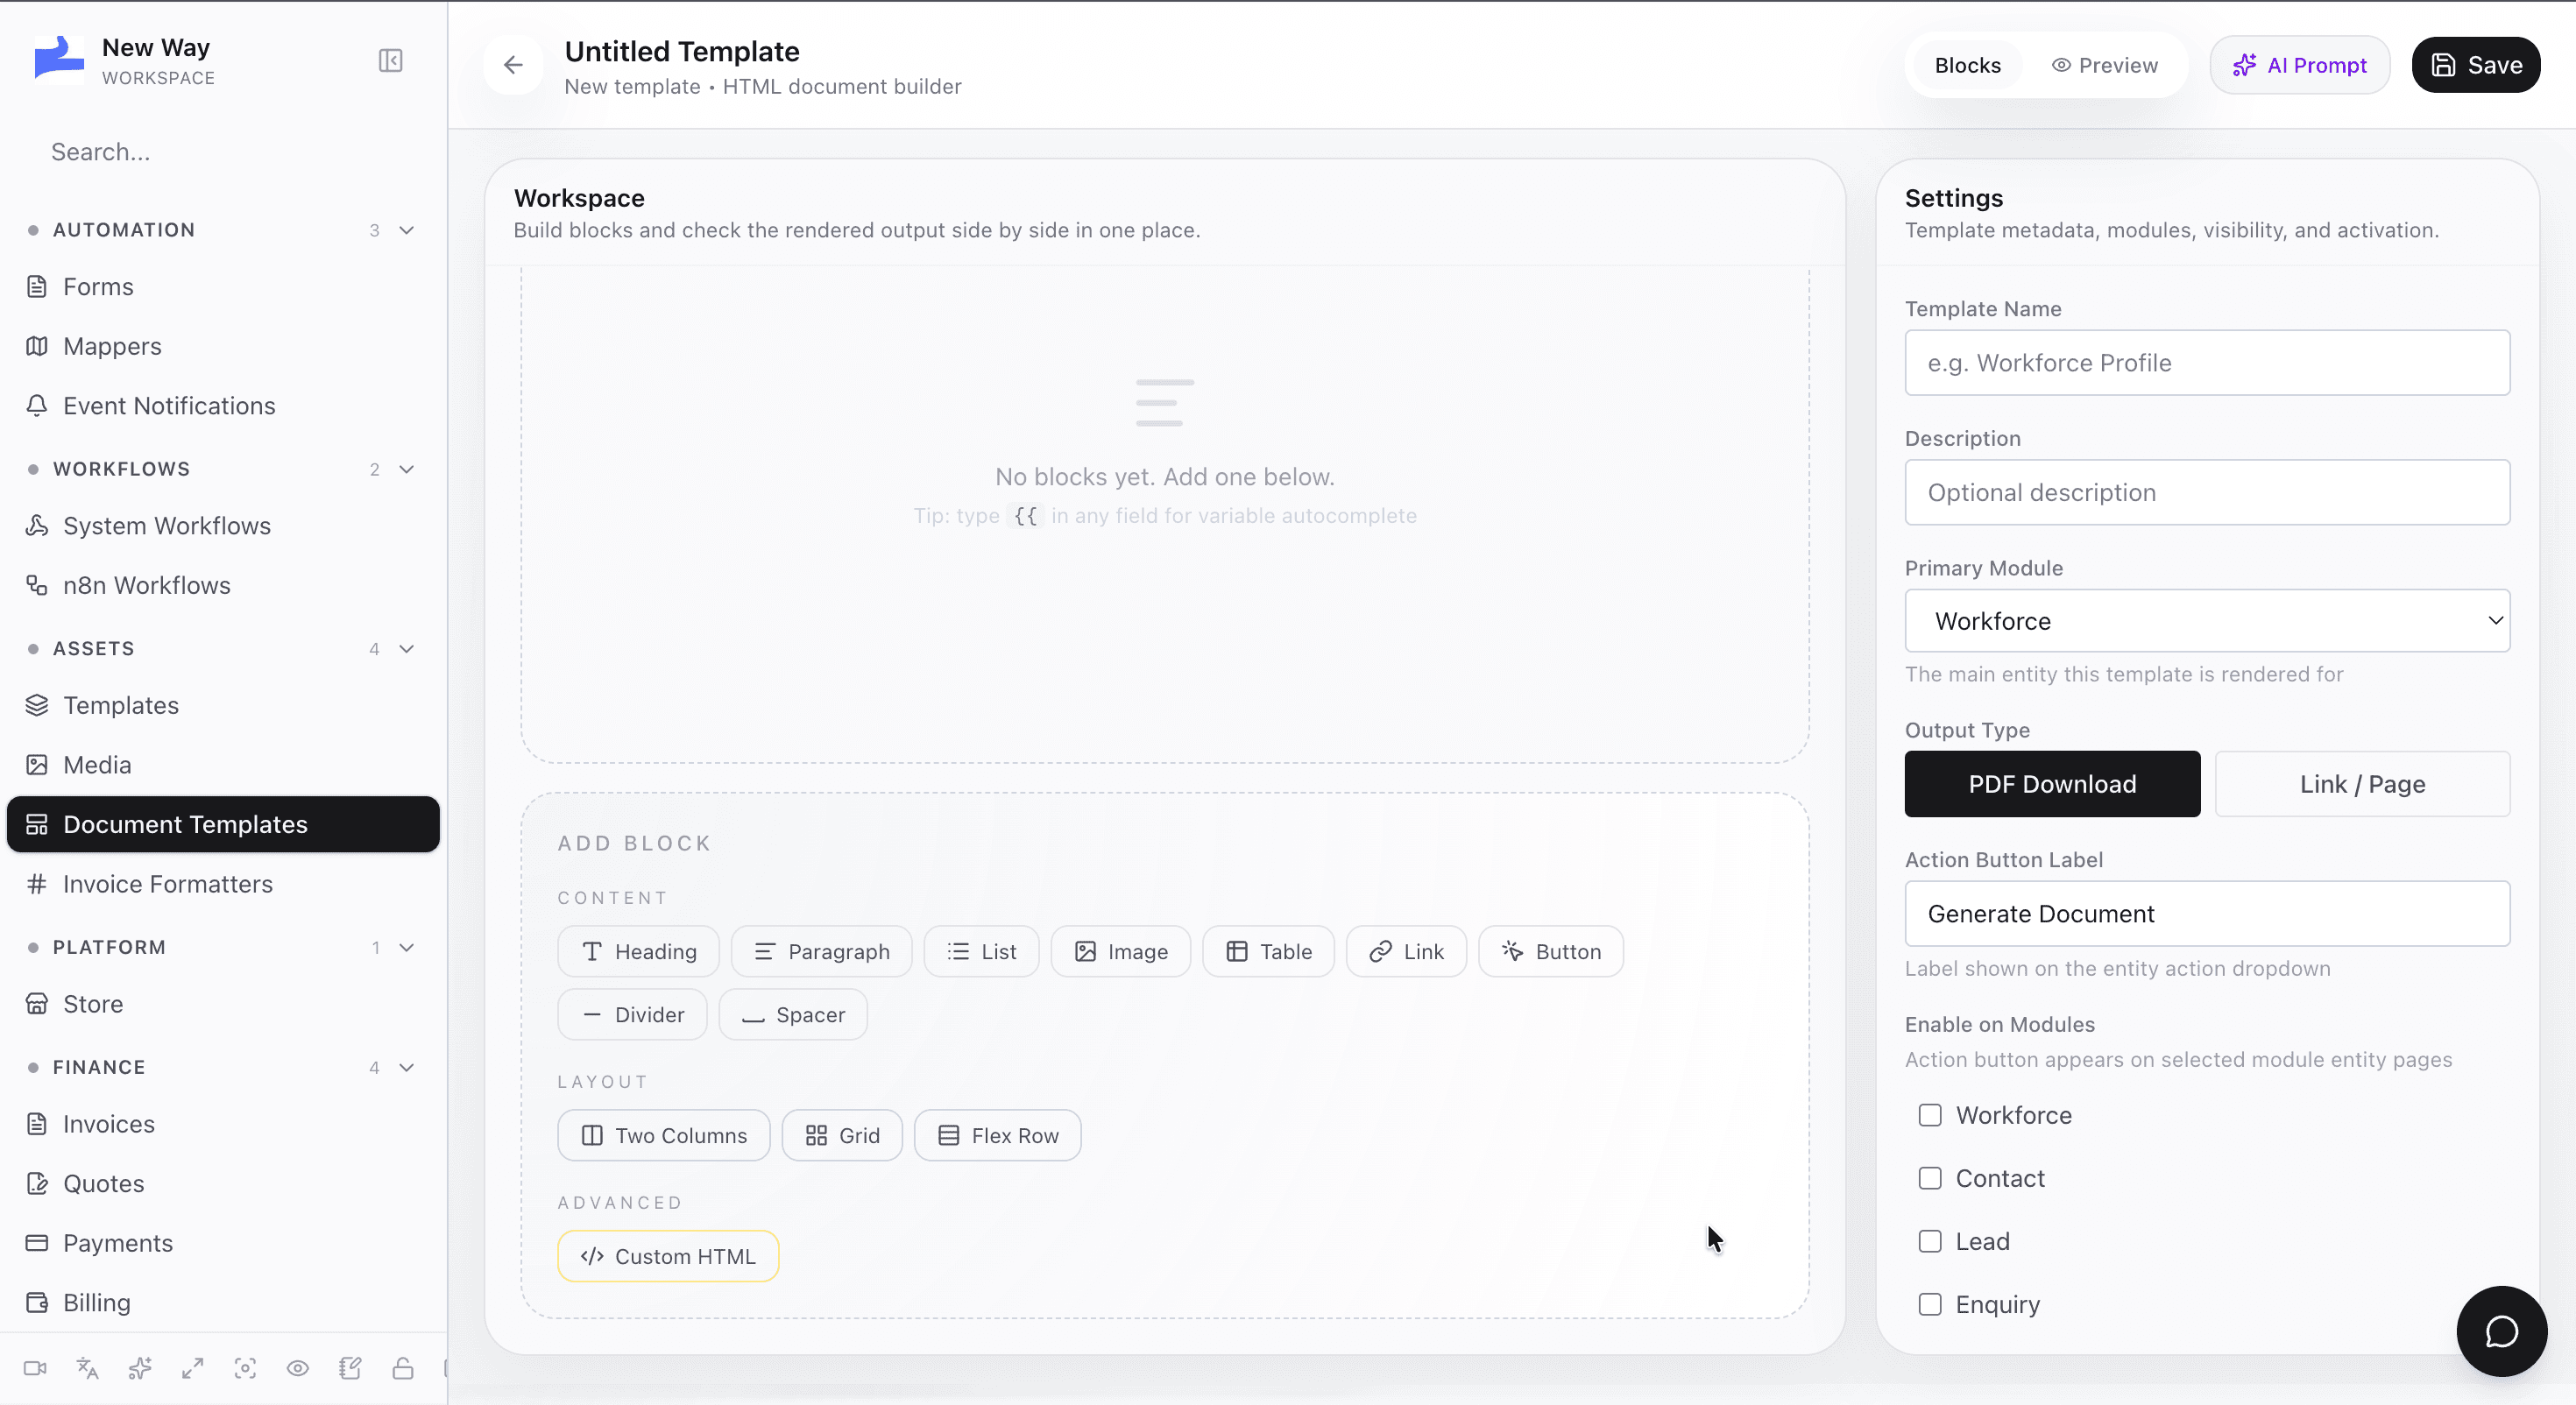
Task: Toggle fullscreen with the expand arrows icon
Action: 193,1368
